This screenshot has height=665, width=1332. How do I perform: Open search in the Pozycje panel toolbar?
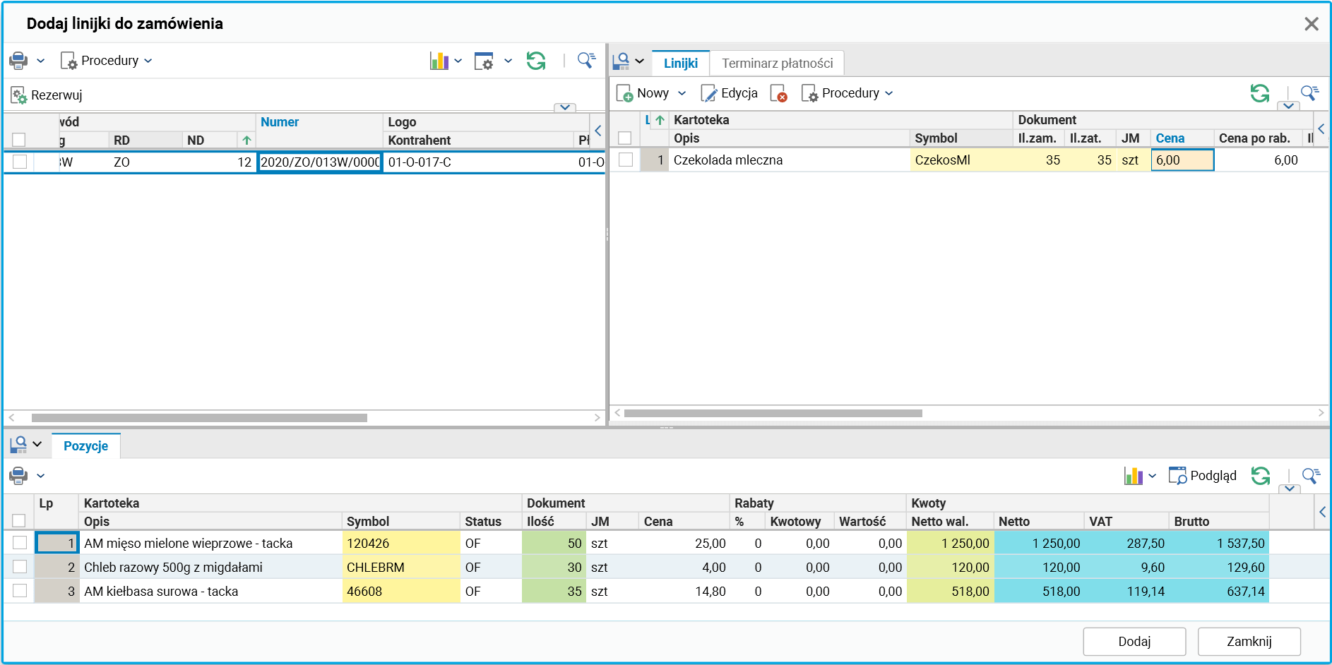point(1311,476)
